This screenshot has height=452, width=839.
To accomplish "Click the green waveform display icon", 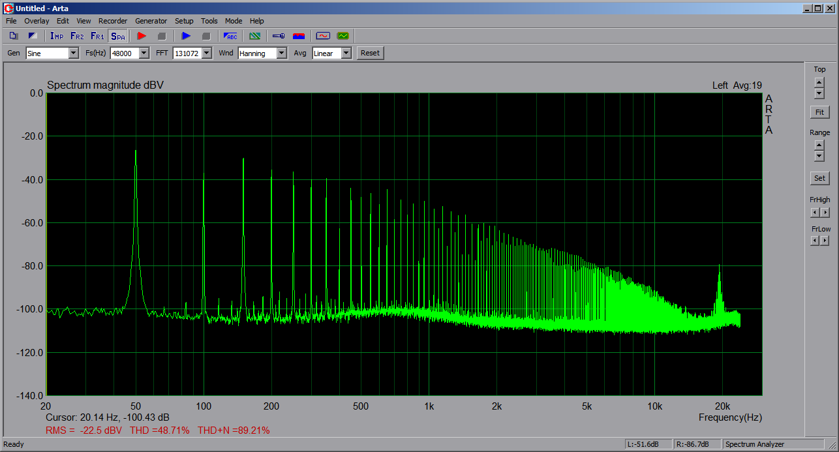I will coord(343,36).
